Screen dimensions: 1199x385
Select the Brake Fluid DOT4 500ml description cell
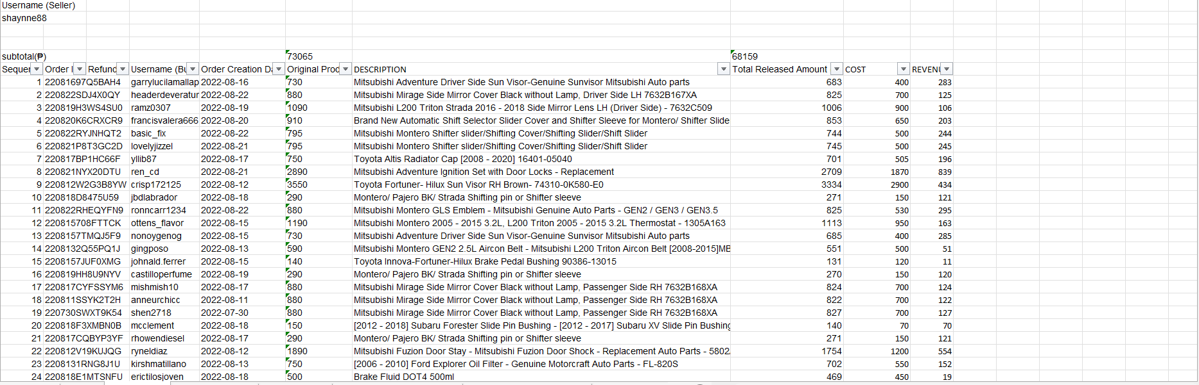click(541, 377)
